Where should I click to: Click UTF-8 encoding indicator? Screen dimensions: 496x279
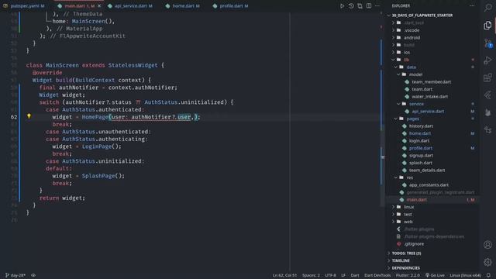pos(330,275)
